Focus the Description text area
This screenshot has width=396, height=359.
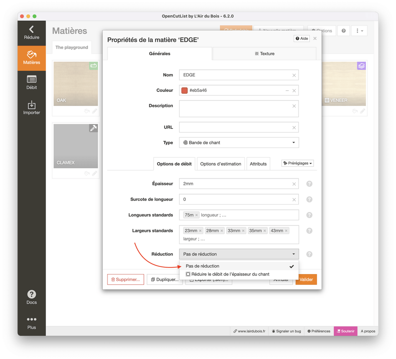(x=239, y=108)
